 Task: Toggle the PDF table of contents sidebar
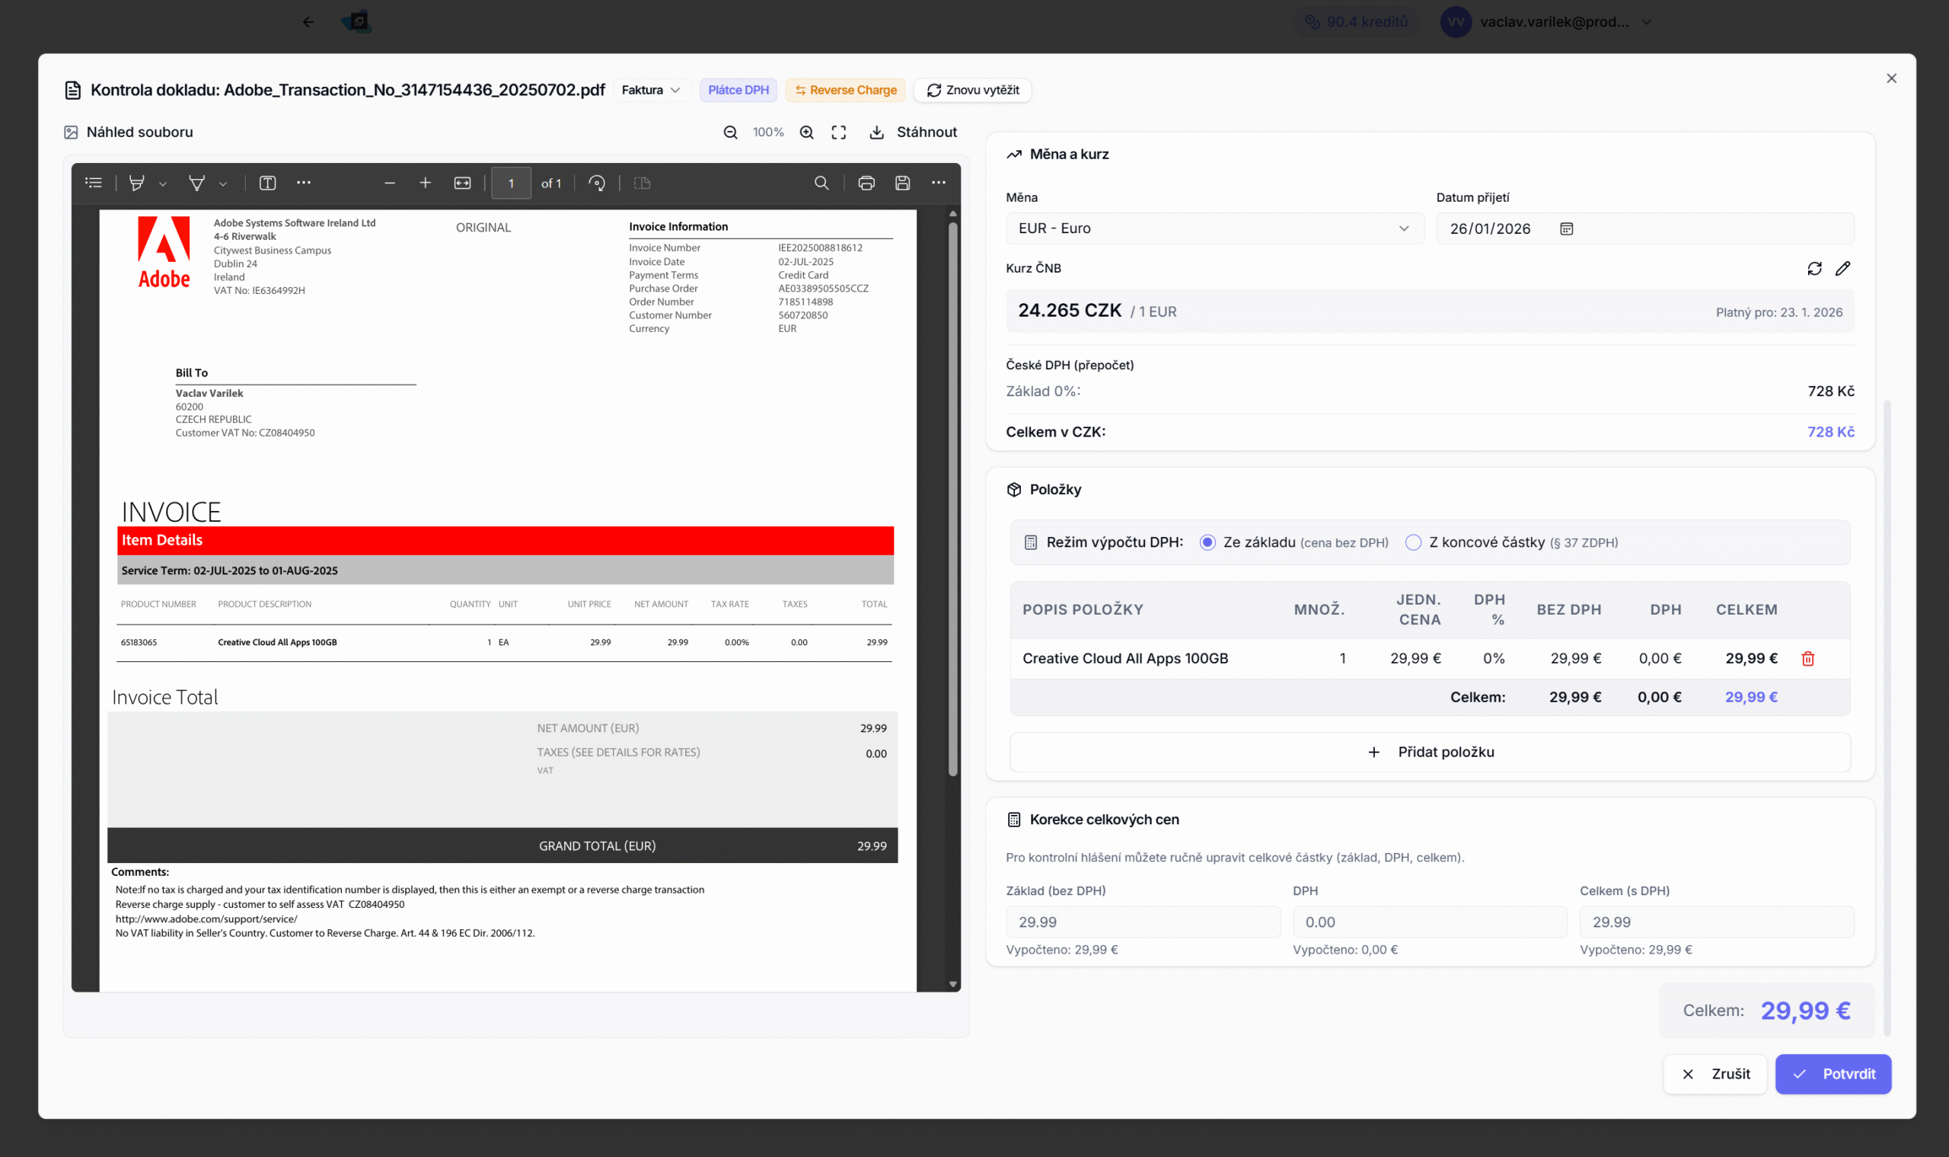pyautogui.click(x=94, y=184)
